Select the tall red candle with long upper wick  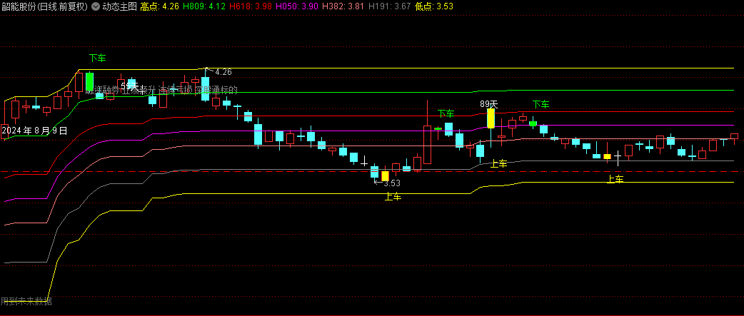pyautogui.click(x=427, y=145)
